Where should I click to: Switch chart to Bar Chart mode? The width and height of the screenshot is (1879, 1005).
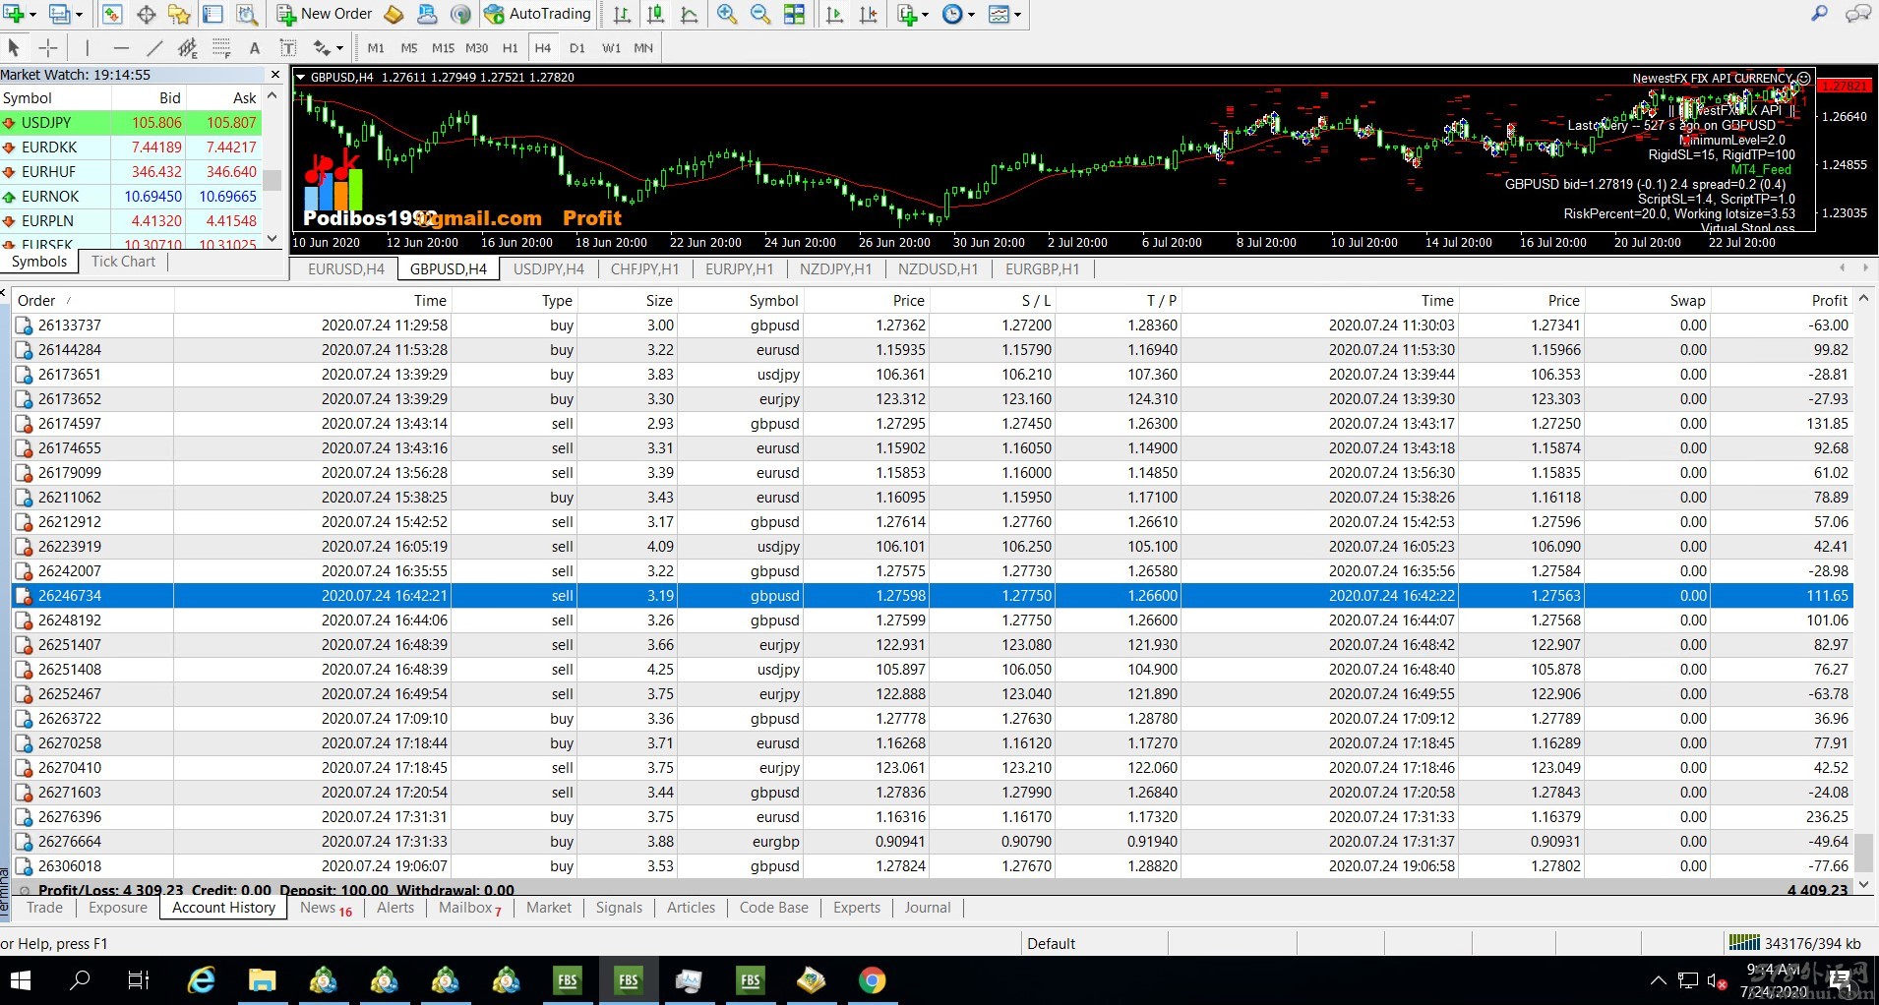[x=622, y=15]
